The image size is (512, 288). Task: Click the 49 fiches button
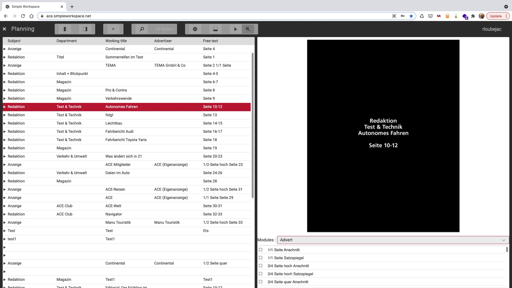click(164, 29)
